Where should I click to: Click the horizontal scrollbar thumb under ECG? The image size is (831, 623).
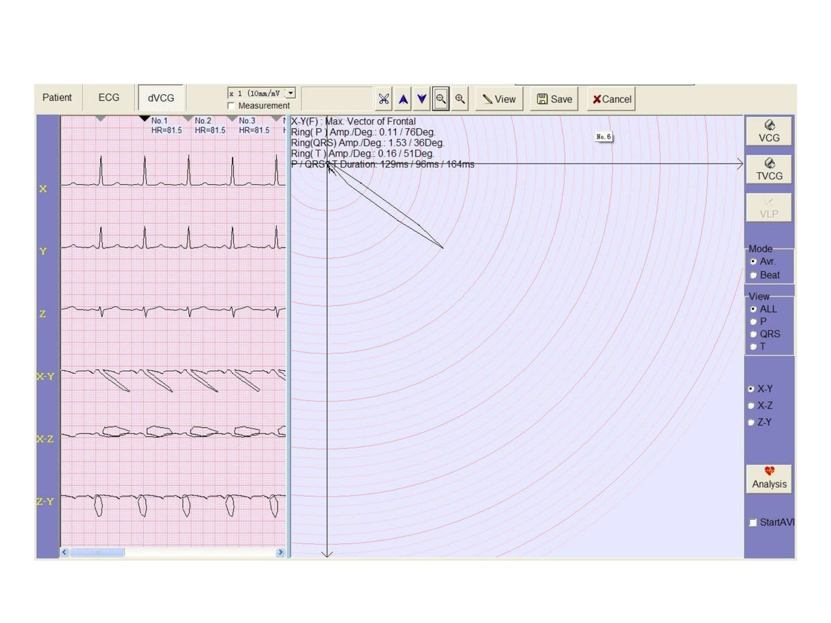click(98, 552)
